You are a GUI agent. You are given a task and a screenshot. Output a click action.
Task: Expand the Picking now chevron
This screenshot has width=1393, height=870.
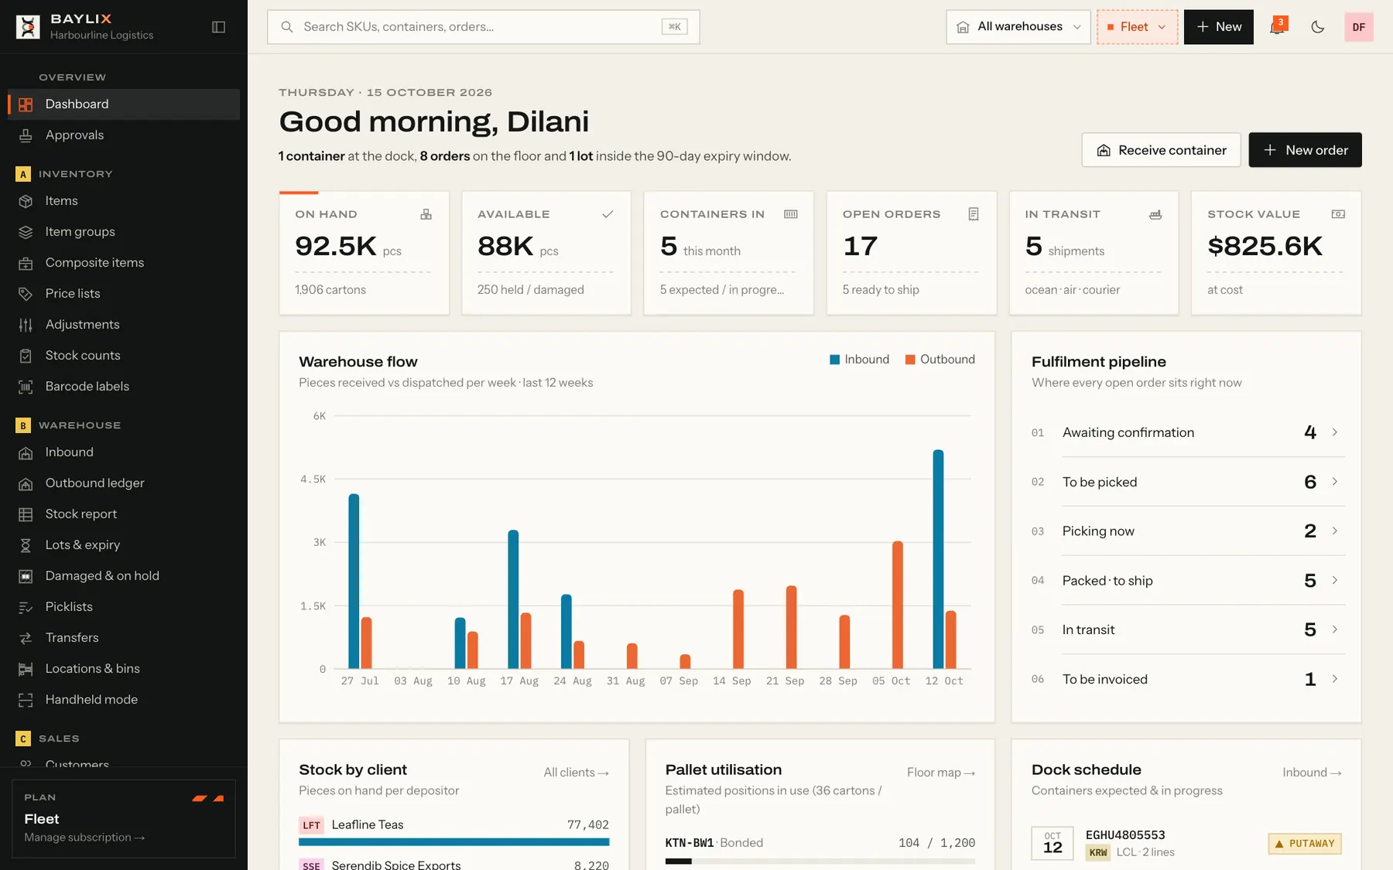tap(1335, 531)
